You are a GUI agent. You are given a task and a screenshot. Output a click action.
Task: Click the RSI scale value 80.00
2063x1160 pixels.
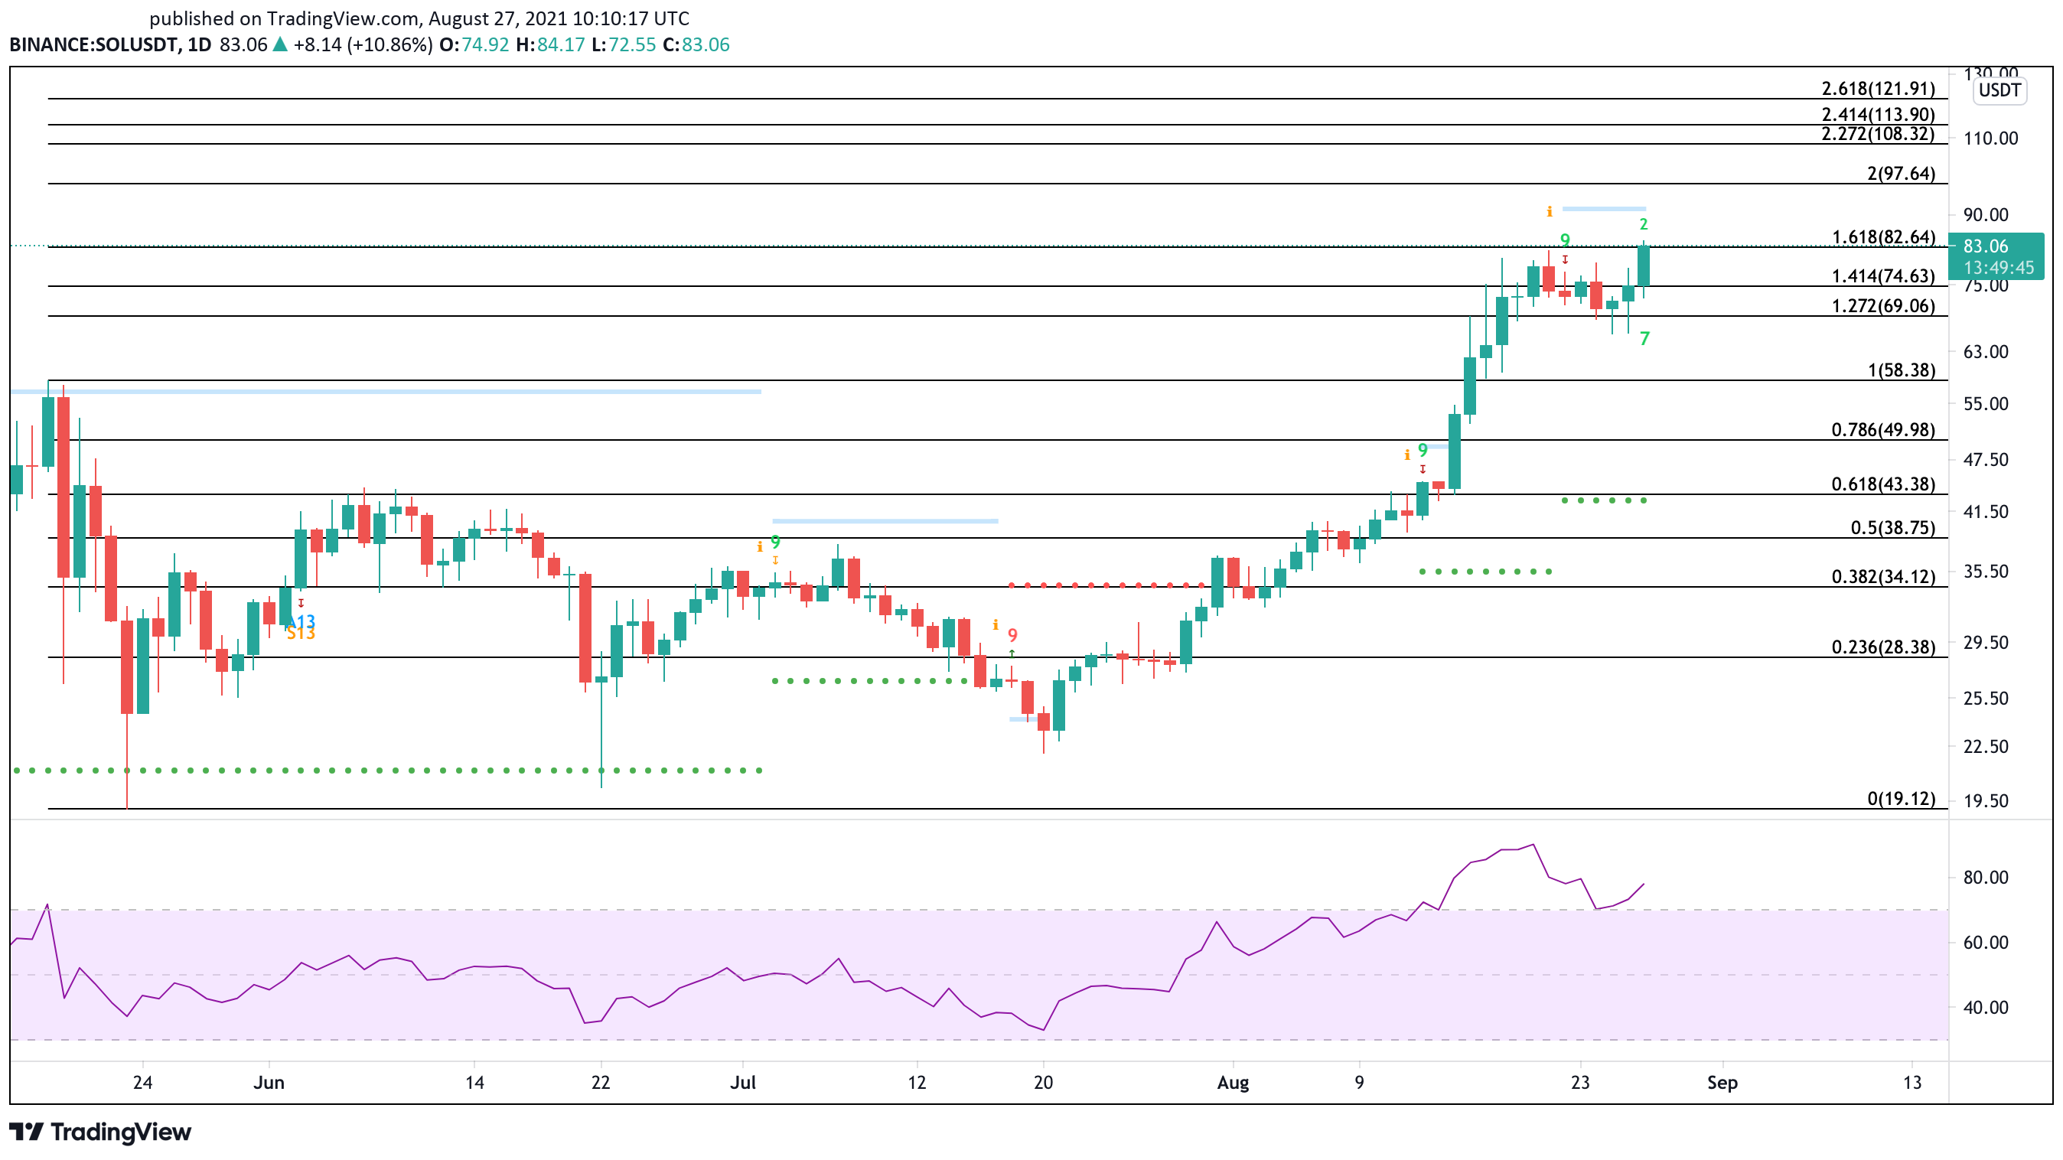click(1985, 878)
